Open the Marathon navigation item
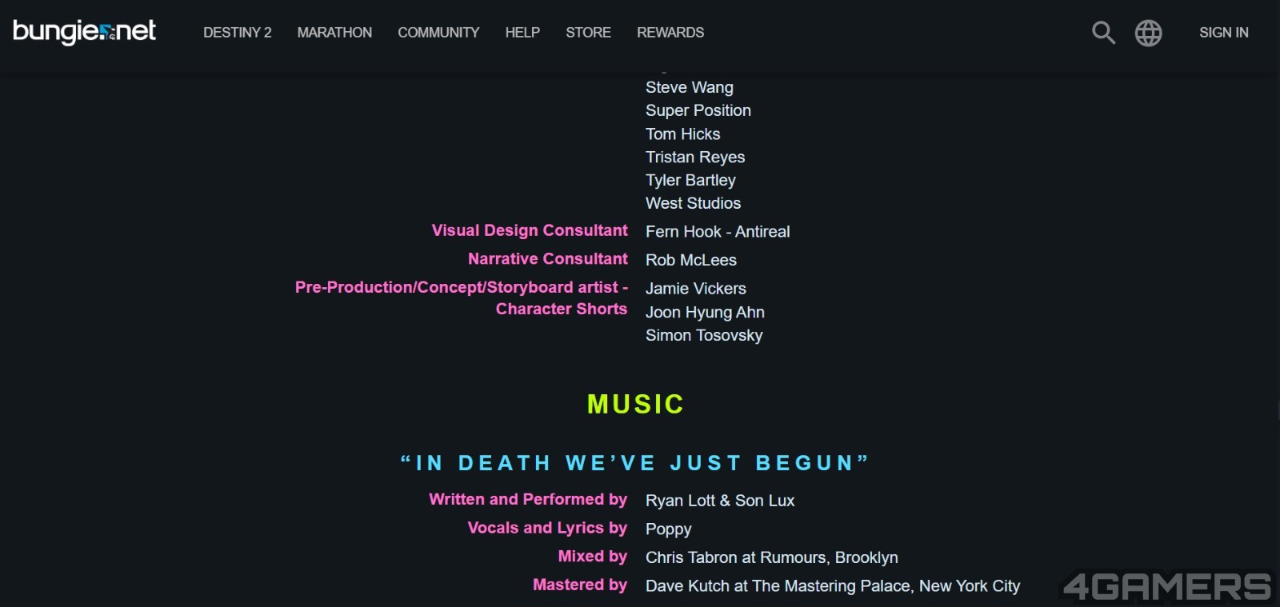This screenshot has width=1280, height=607. click(x=334, y=33)
